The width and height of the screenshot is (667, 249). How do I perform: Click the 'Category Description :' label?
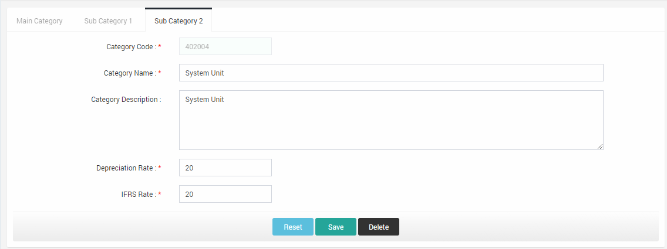(126, 100)
